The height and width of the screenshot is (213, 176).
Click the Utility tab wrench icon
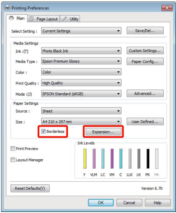pos(64,19)
